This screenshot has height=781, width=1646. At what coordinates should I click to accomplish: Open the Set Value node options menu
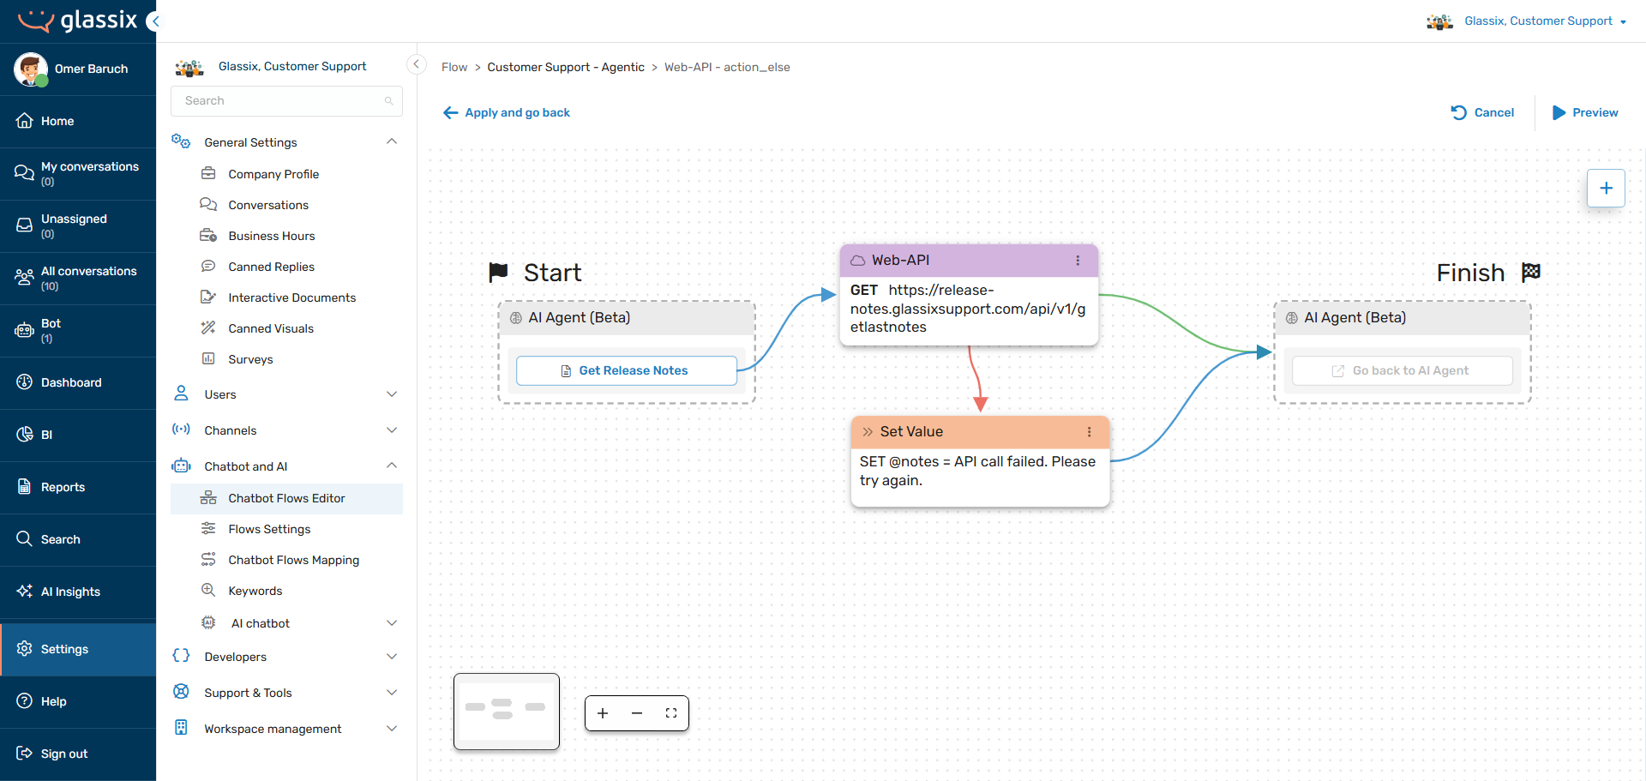(1090, 432)
